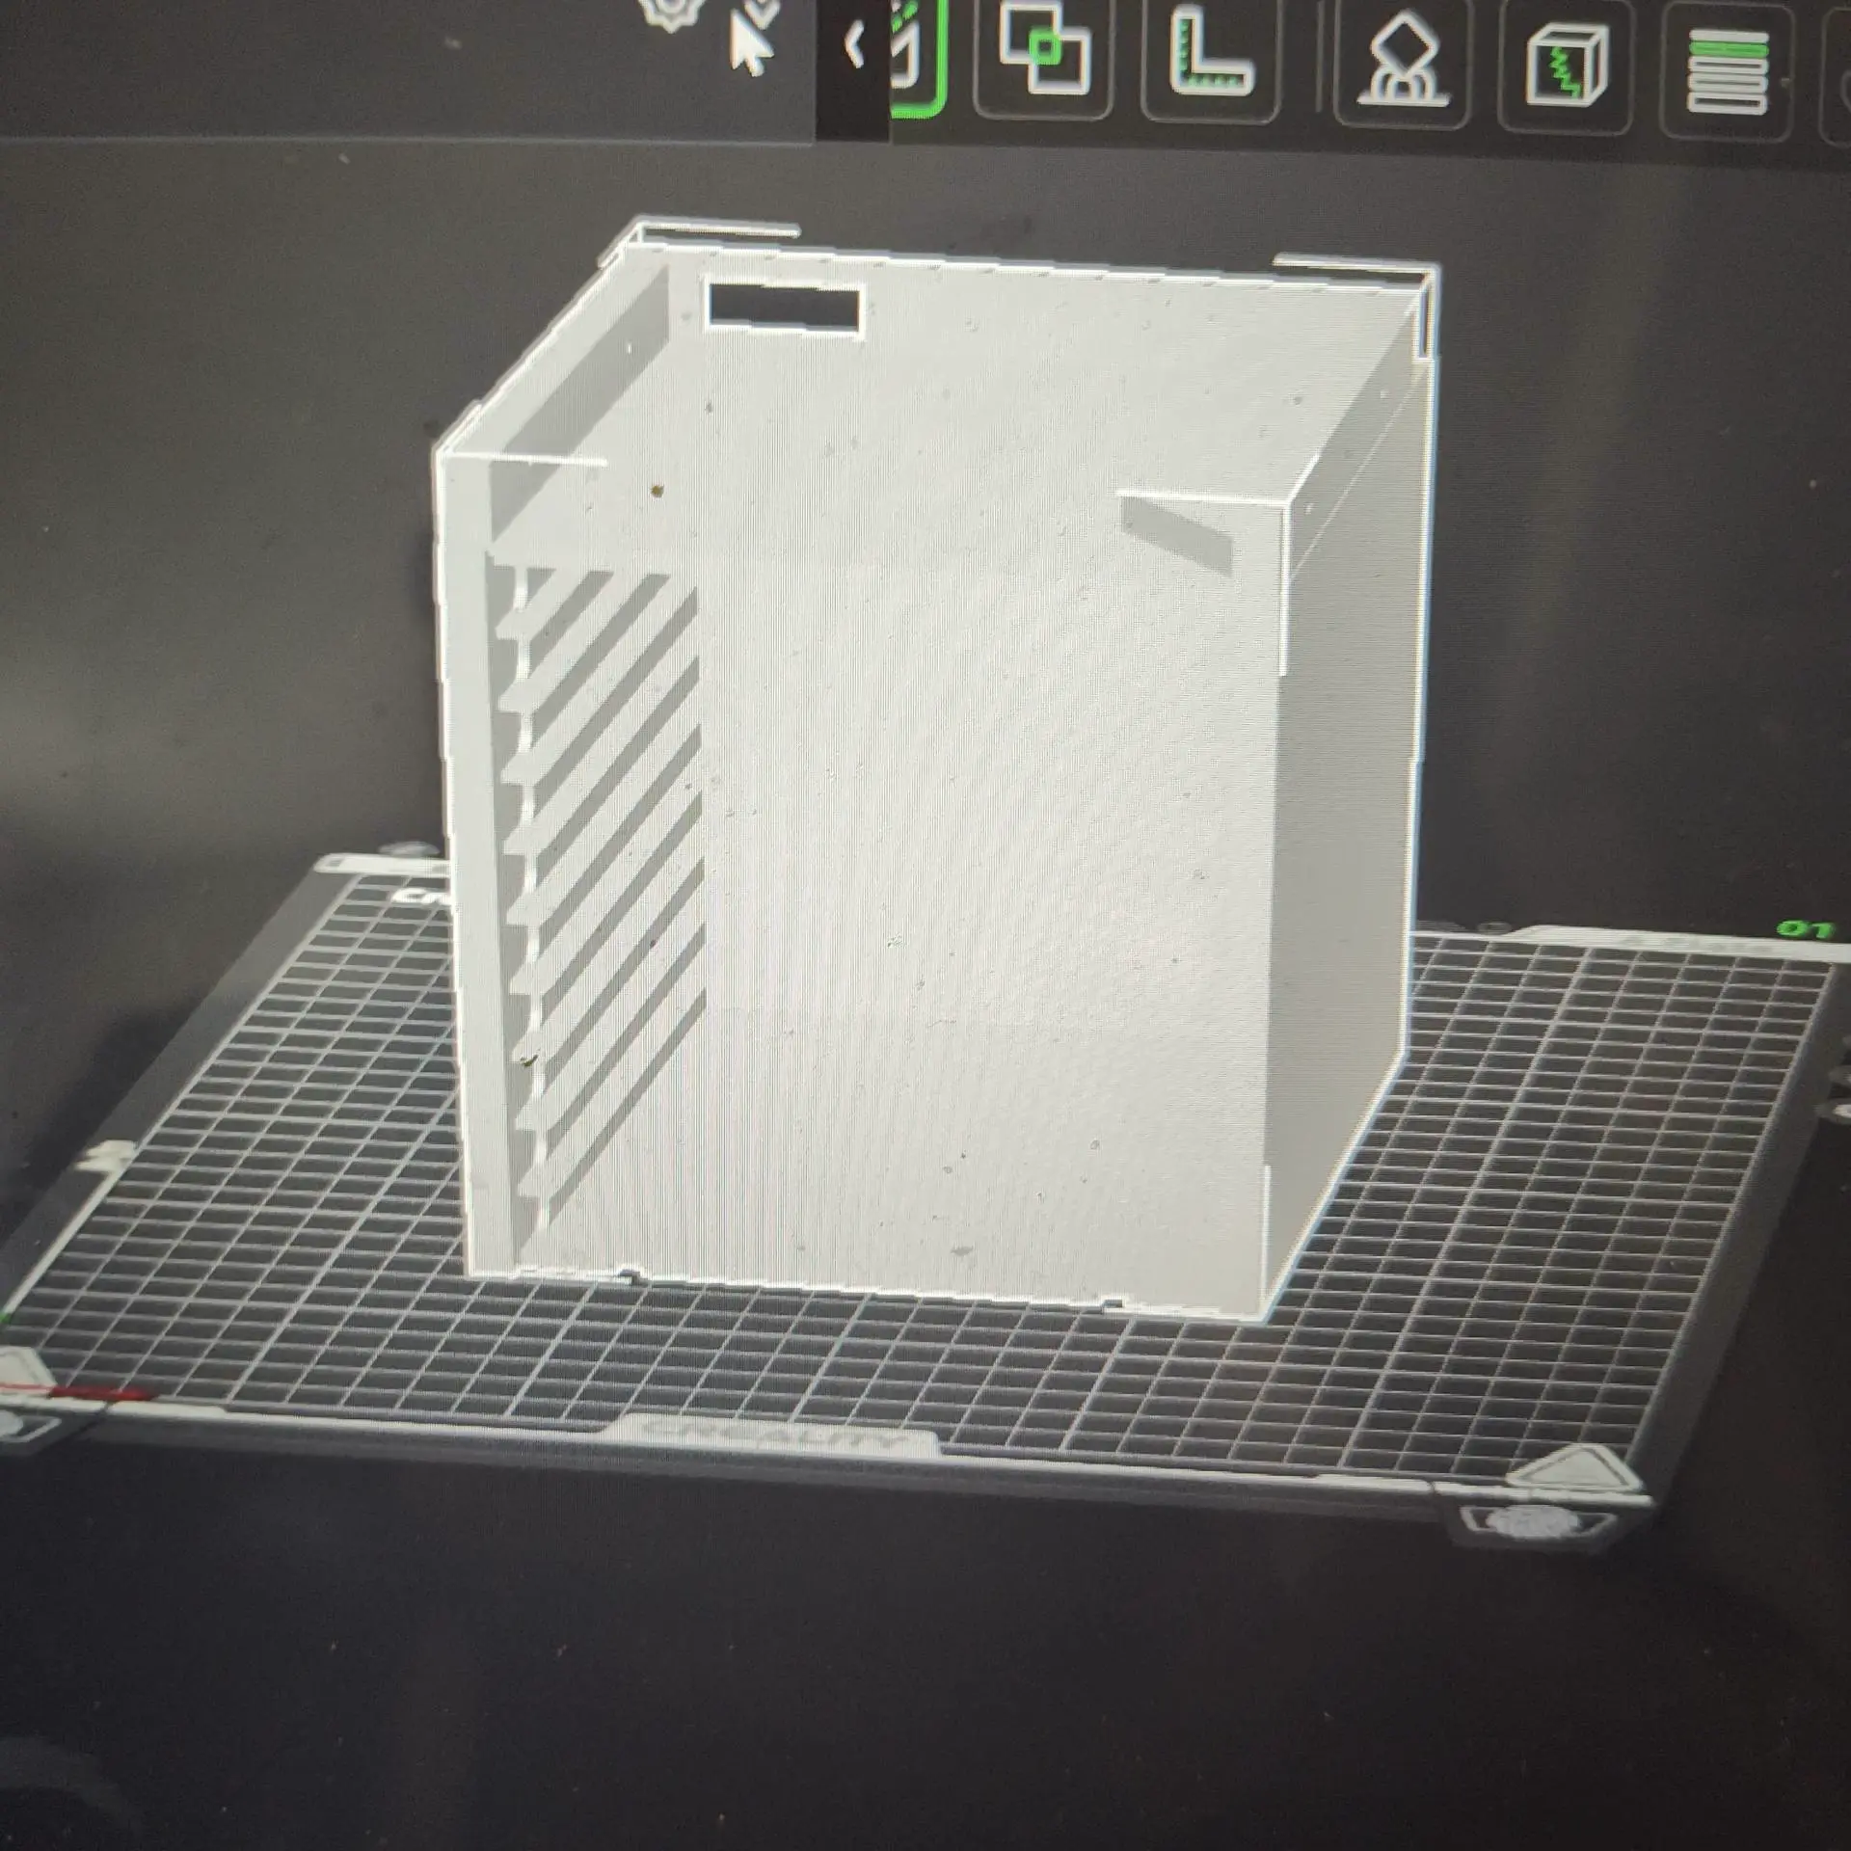Viewport: 1851px width, 1851px height.
Task: Click the gear settings icon at top
Action: [x=672, y=13]
